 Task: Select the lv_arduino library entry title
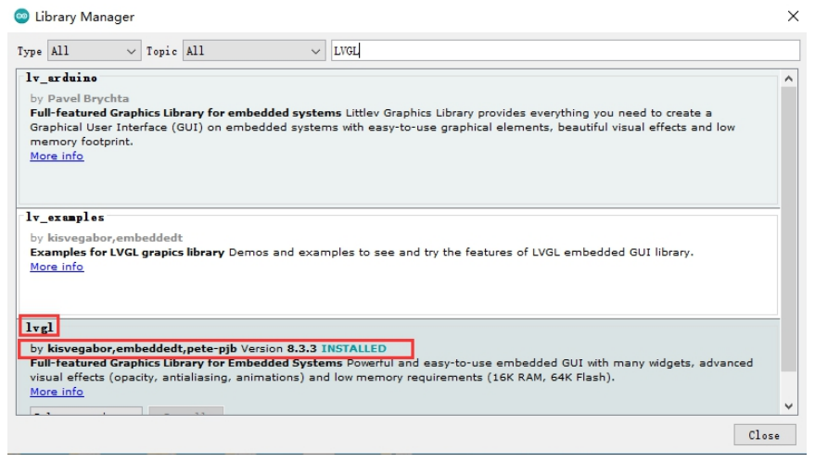click(61, 78)
